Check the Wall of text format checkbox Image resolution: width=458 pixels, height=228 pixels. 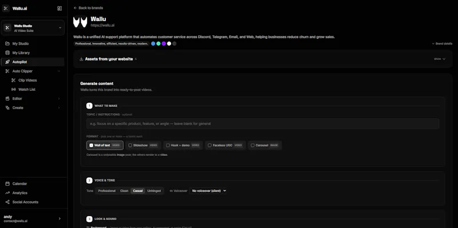[x=92, y=145]
